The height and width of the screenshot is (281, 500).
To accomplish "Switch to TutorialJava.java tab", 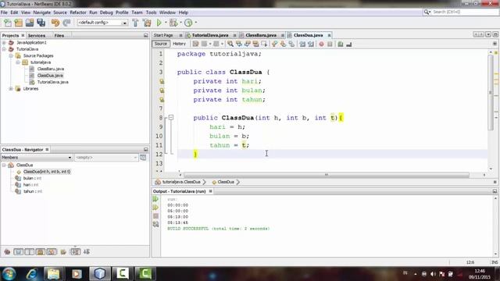I will click(210, 35).
